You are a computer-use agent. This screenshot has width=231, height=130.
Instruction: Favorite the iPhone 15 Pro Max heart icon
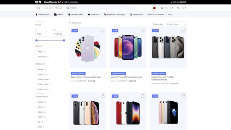(x=184, y=30)
